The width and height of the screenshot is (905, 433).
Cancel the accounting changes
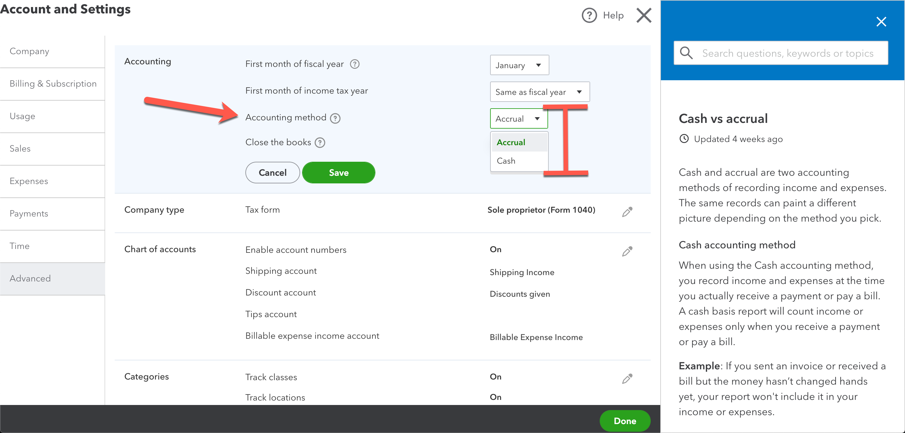[272, 172]
